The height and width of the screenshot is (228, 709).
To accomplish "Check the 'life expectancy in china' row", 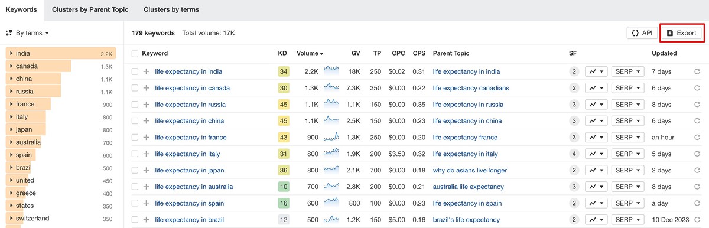I will click(135, 121).
